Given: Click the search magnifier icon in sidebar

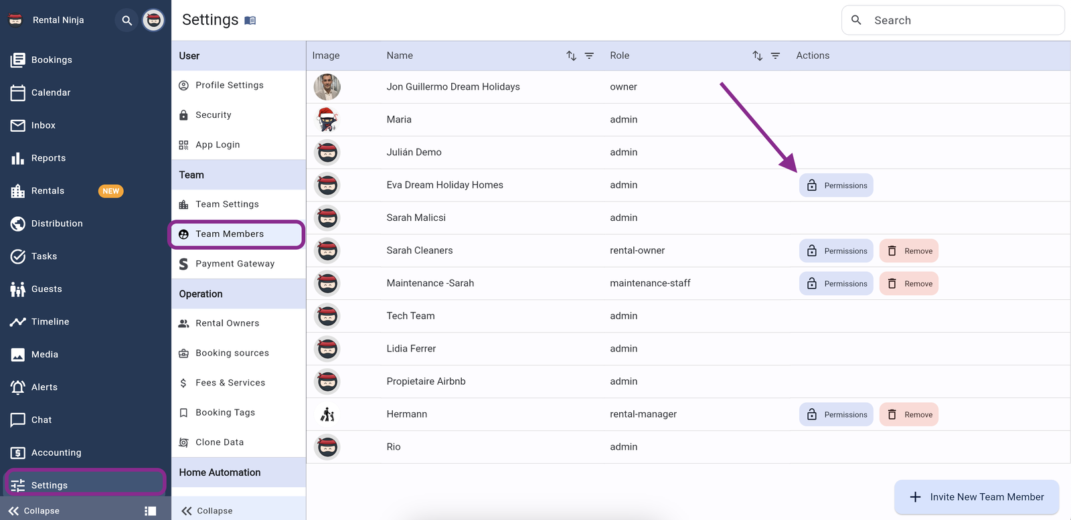Looking at the screenshot, I should coord(127,20).
